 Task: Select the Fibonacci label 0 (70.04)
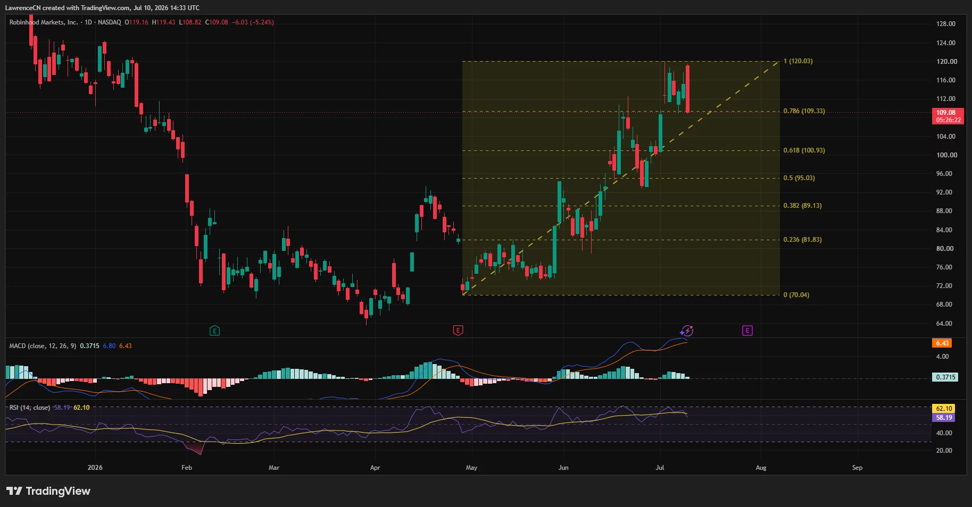[x=796, y=295]
